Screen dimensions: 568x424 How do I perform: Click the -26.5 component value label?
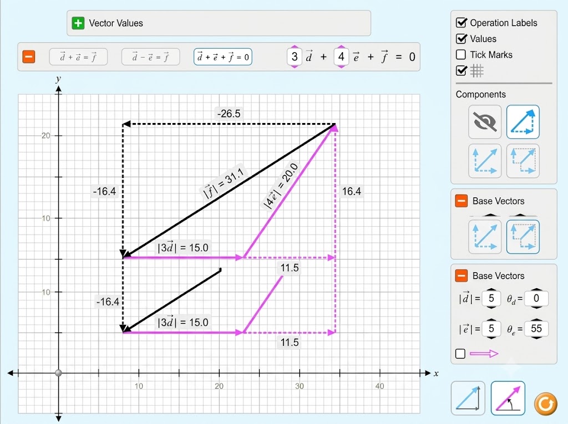coord(229,114)
